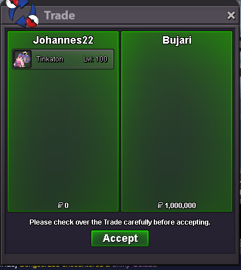Click empty space below Tinkaton in Johannes22's panel
241x270 pixels.
point(63,134)
